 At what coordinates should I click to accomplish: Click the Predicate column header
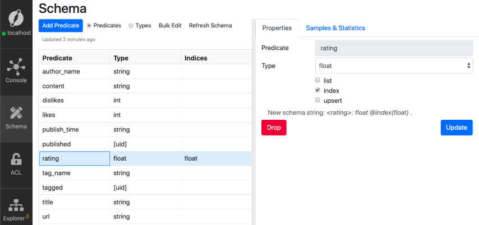pyautogui.click(x=75, y=57)
